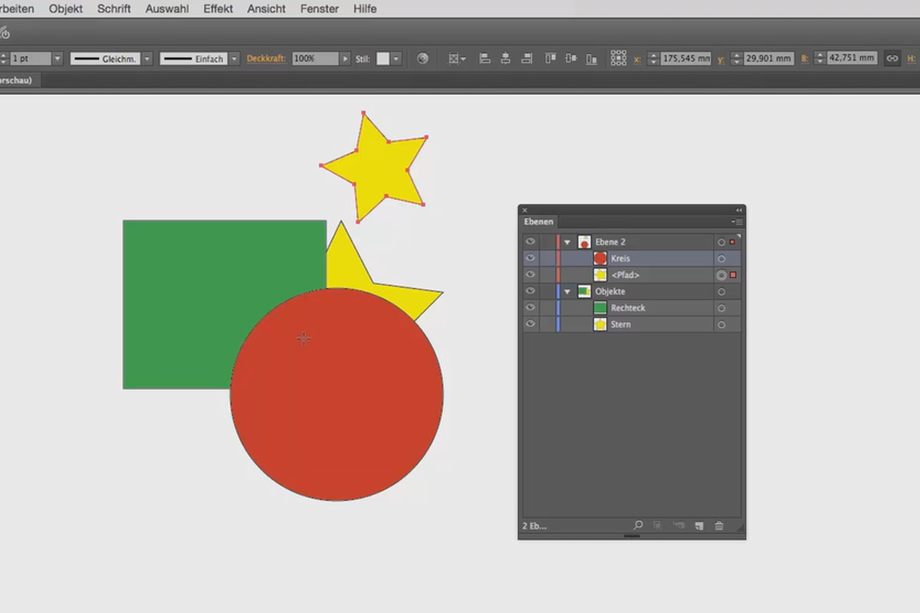
Task: Click Create New Sublayer icon
Action: [678, 526]
